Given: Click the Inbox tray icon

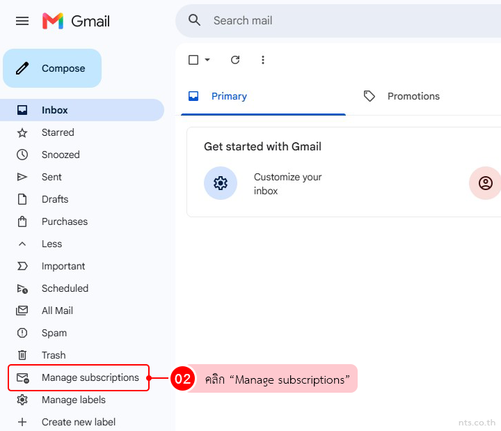Looking at the screenshot, I should 22,110.
